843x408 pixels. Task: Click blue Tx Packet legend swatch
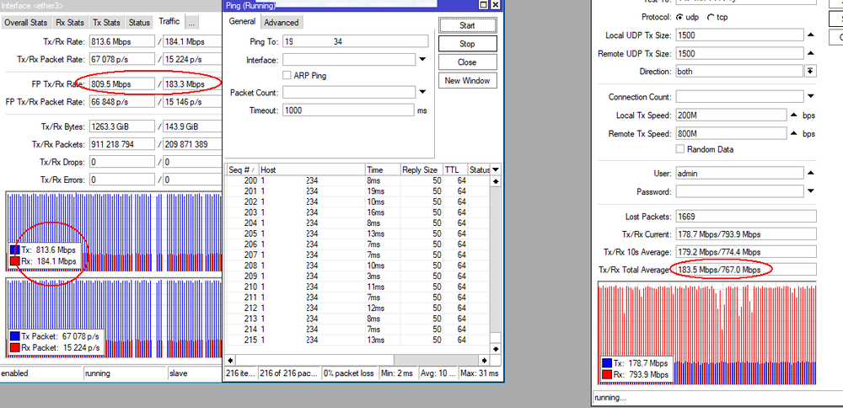(15, 336)
